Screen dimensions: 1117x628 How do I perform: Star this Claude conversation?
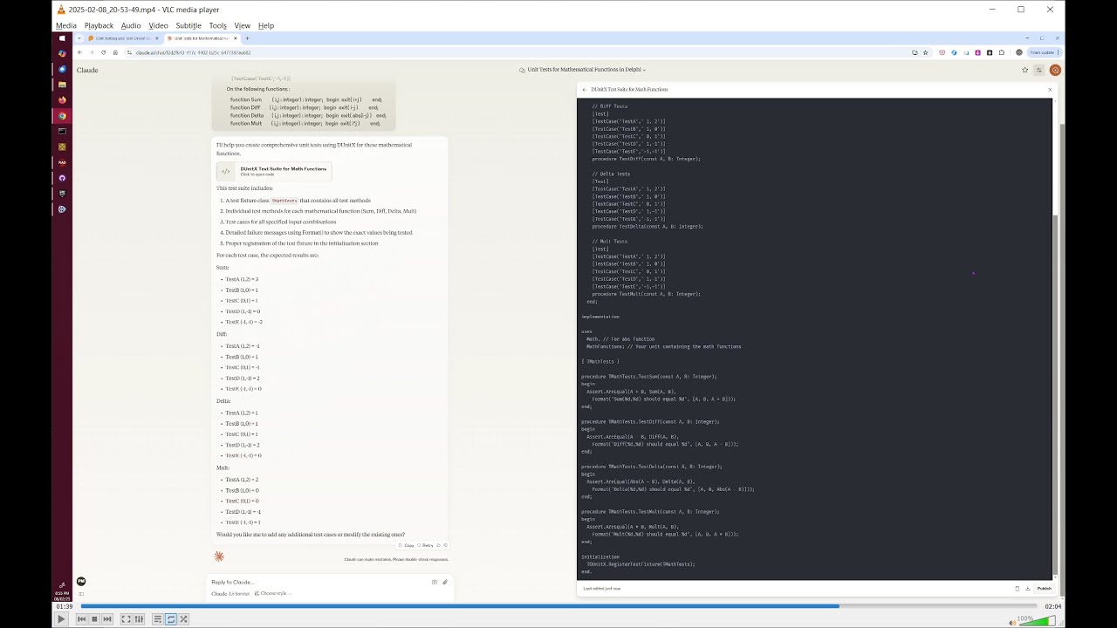point(1025,70)
